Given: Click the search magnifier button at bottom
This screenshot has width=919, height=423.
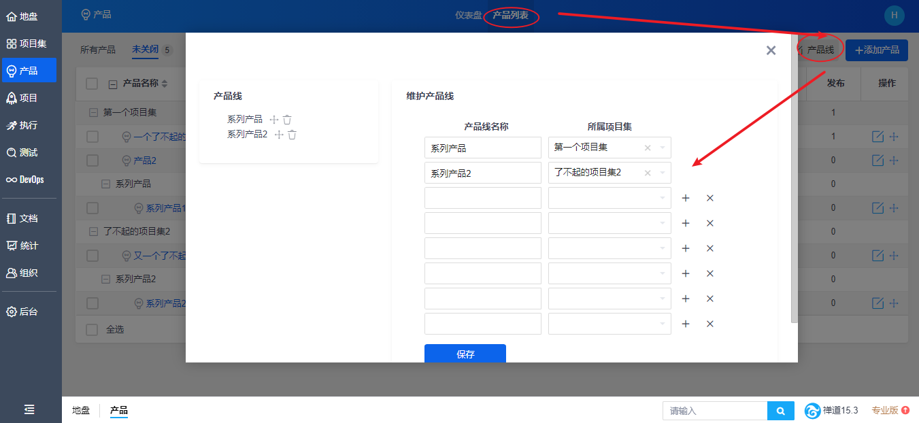Looking at the screenshot, I should pos(781,411).
